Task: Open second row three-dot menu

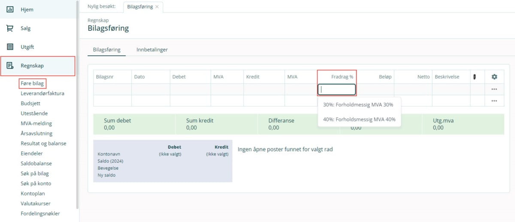Action: point(494,101)
